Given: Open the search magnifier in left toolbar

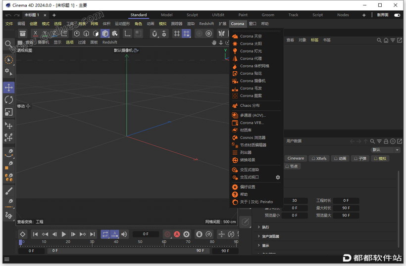Looking at the screenshot, I should point(8,44).
